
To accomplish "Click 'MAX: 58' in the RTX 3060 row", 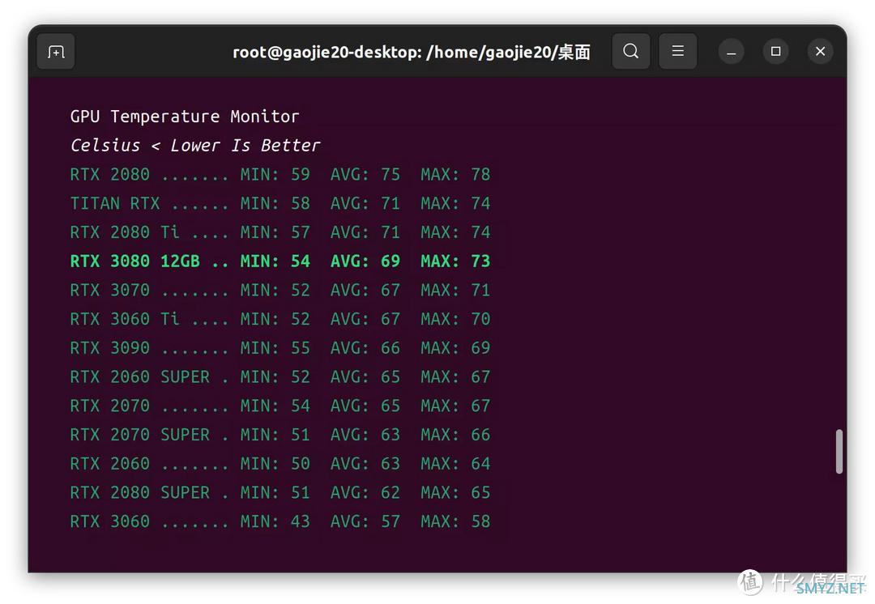I will 455,522.
